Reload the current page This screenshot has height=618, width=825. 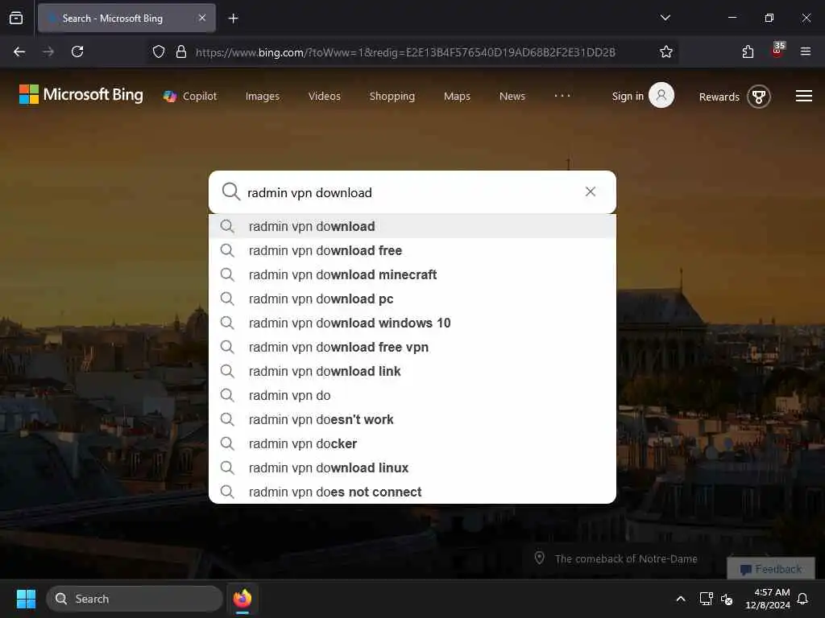[77, 51]
